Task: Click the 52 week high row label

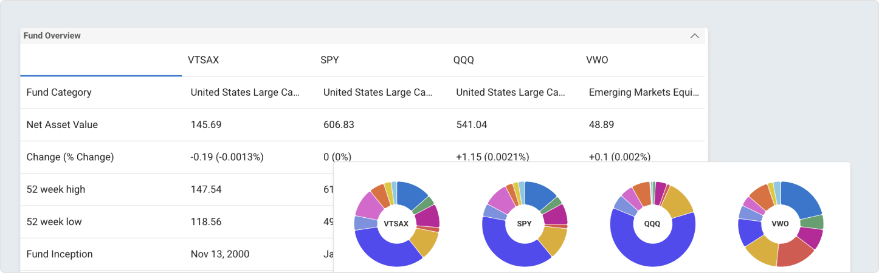Action: [x=56, y=189]
